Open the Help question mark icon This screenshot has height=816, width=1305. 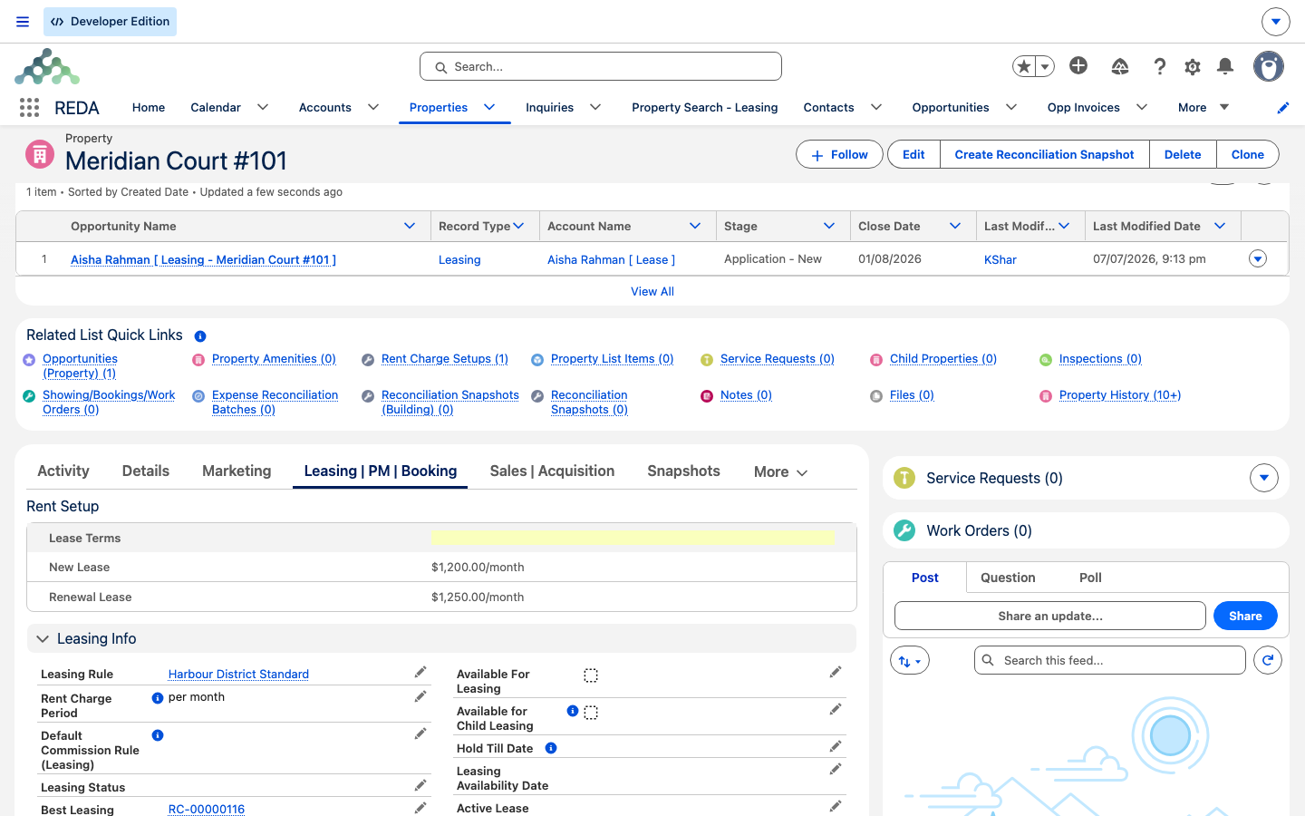coord(1160,66)
